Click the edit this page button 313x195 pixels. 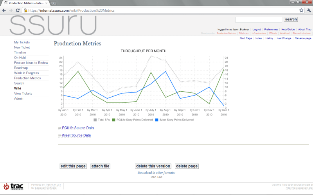coord(73,166)
